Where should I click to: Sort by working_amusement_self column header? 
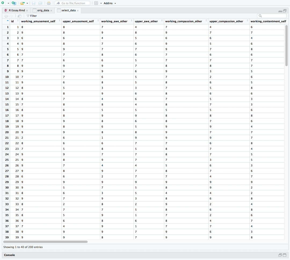pos(41,21)
